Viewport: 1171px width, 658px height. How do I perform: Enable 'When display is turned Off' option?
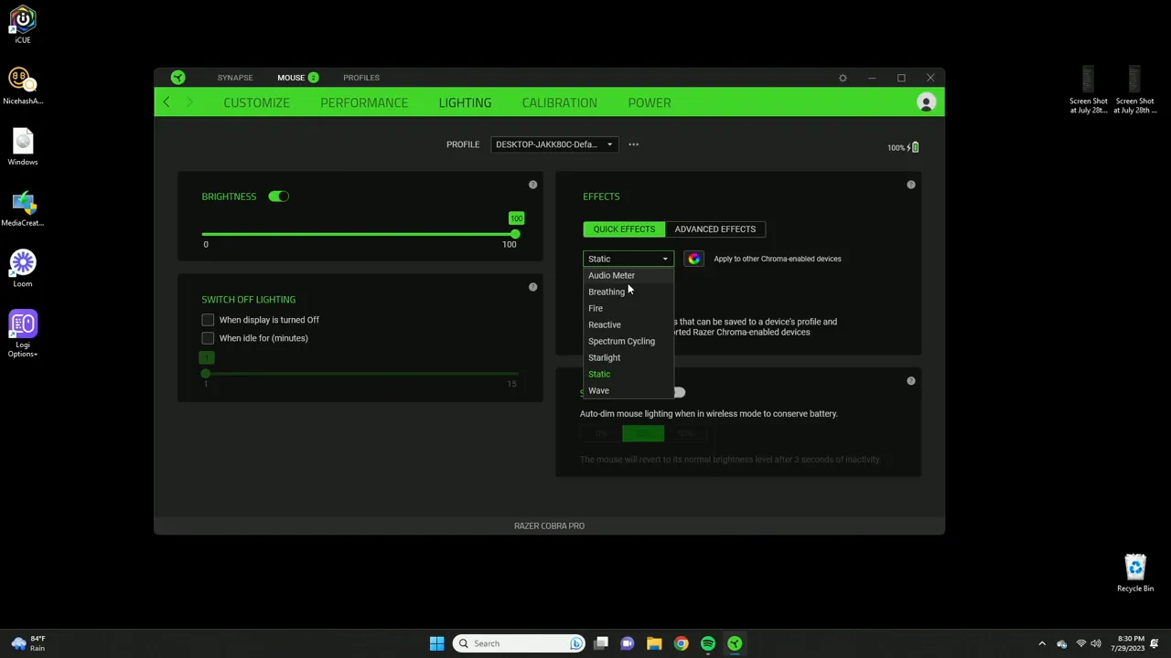pos(208,320)
